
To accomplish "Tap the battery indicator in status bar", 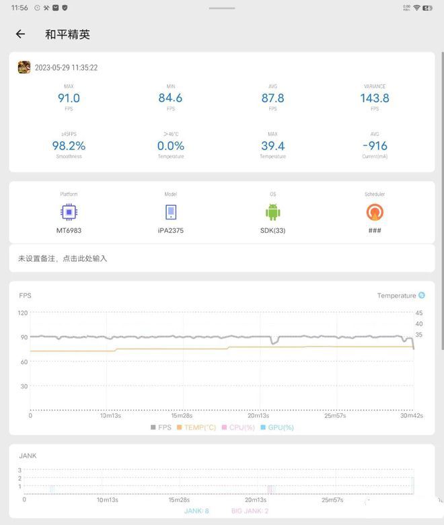I will [427, 7].
